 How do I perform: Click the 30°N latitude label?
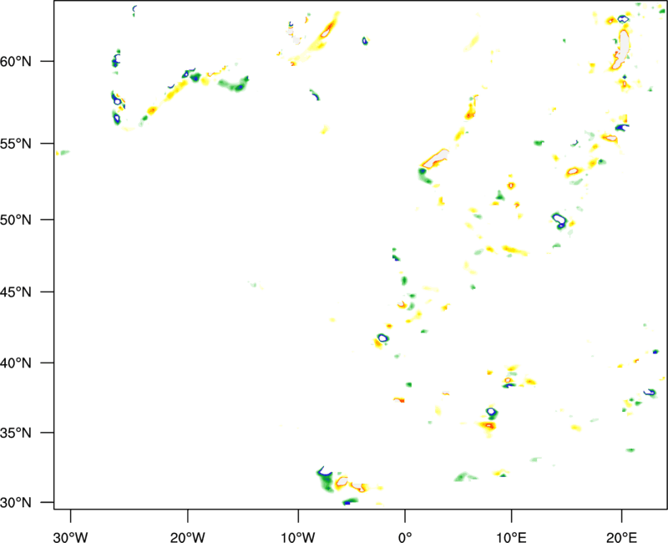click(16, 503)
